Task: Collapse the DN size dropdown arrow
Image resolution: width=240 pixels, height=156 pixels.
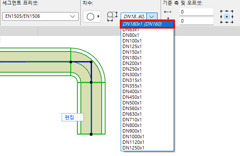Action: (x=151, y=16)
